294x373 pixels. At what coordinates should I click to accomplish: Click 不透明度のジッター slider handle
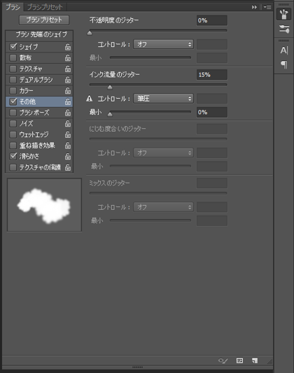[90, 33]
